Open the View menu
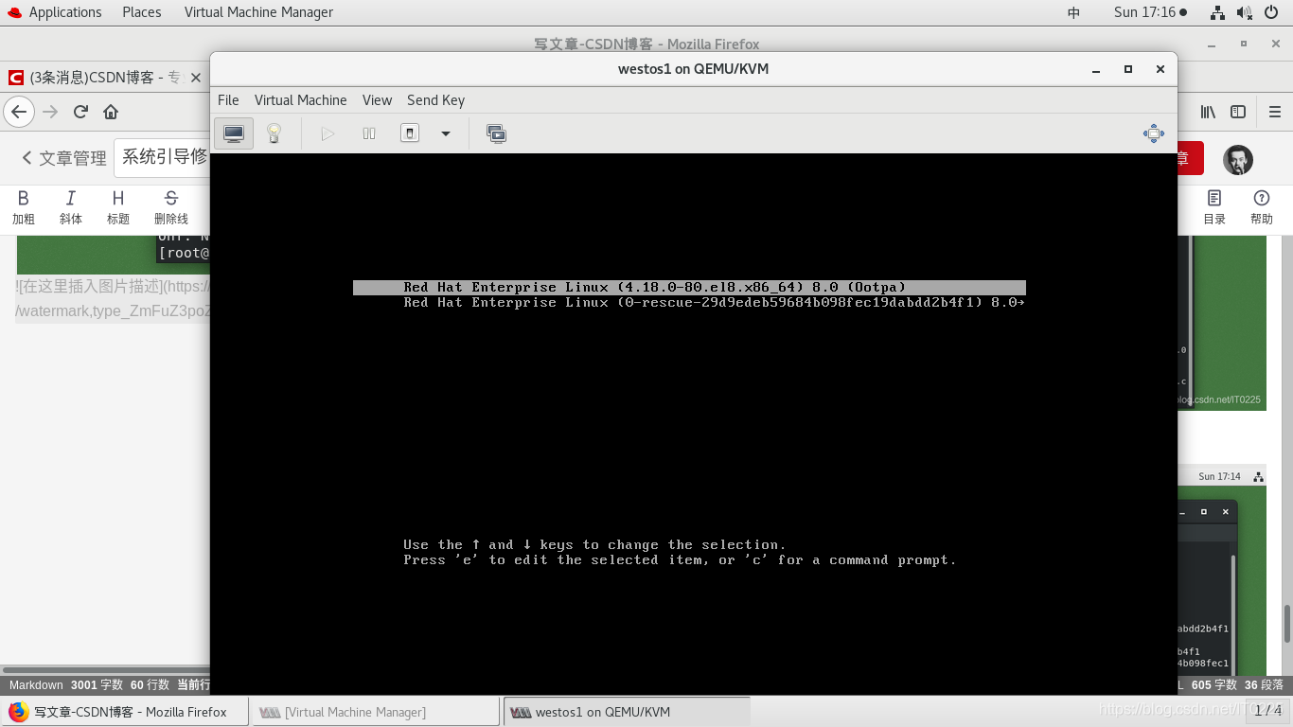 click(377, 100)
